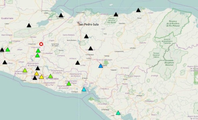Click green triangle west of Jalapa

click(8, 49)
